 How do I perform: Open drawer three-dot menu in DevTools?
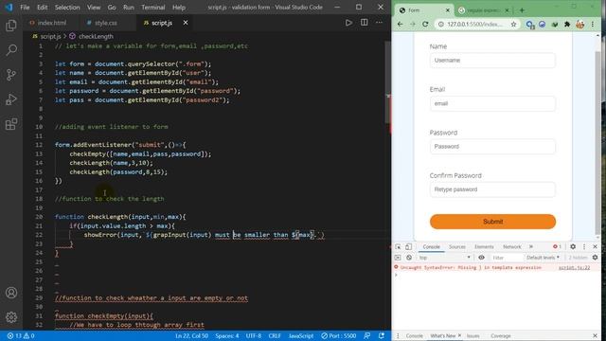click(x=398, y=336)
